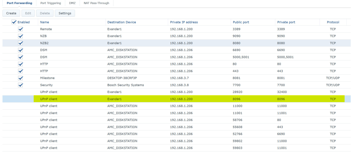The width and height of the screenshot is (351, 167).
Task: Uncheck the DSM rule on ports 5000,5001
Action: click(20, 57)
